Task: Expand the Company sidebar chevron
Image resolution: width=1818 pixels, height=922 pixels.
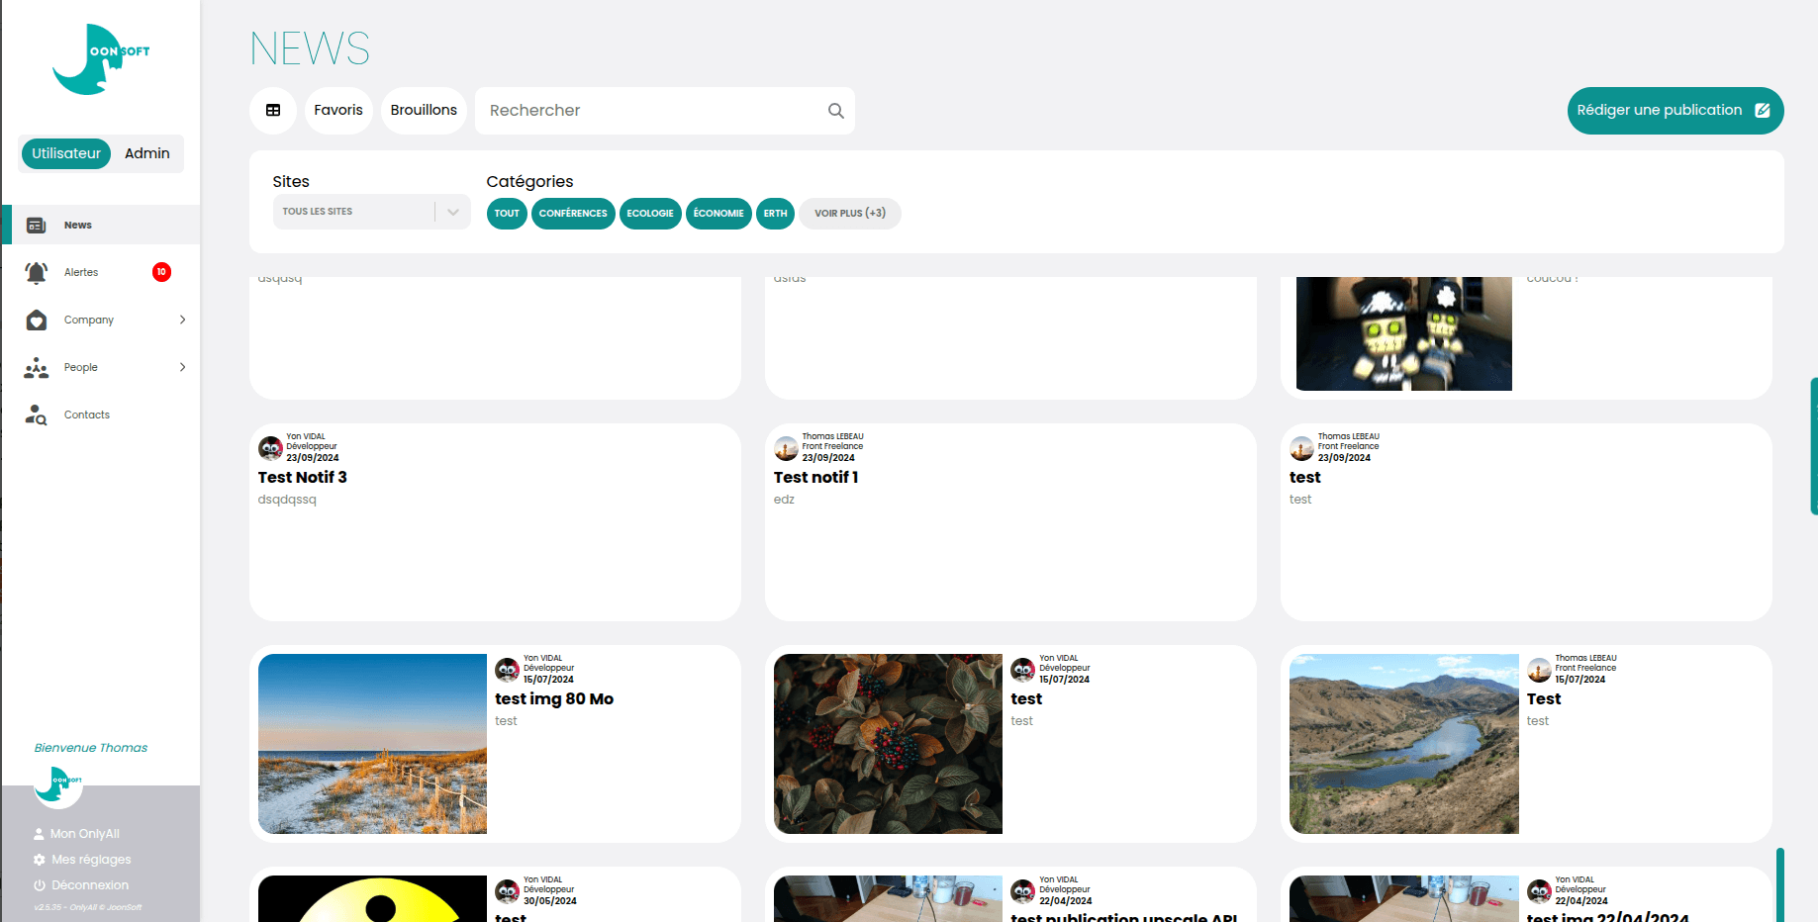Action: pos(182,320)
